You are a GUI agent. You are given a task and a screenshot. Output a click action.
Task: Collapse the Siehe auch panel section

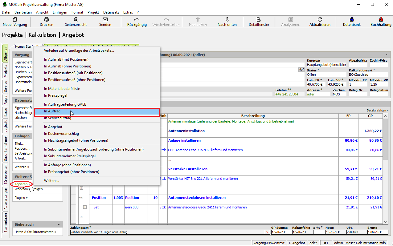59,224
